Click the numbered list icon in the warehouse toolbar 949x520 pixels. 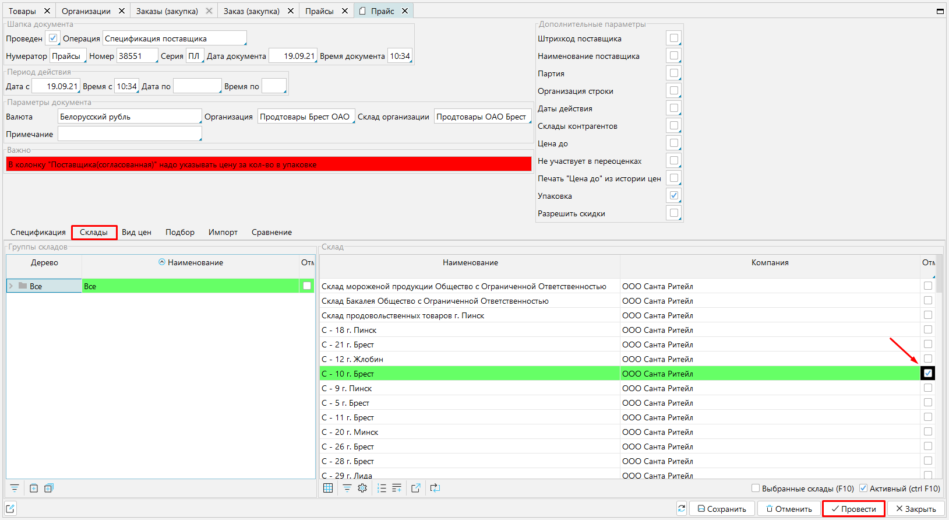tap(382, 489)
